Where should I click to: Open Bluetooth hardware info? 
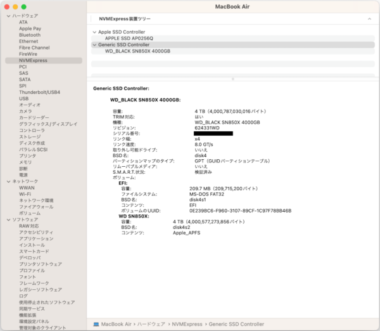[x=30, y=35]
